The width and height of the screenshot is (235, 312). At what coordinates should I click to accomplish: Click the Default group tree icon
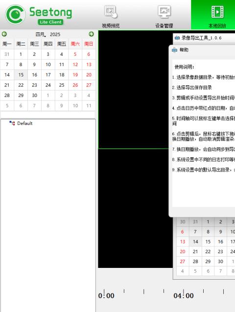tap(12, 123)
